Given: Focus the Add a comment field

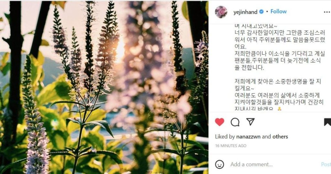Looking at the screenshot, I should pyautogui.click(x=274, y=164).
